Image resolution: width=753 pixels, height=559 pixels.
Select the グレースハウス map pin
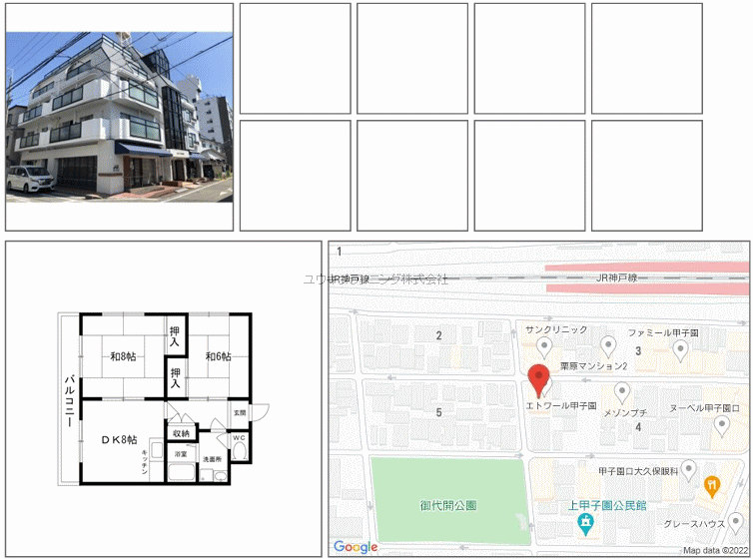(736, 522)
